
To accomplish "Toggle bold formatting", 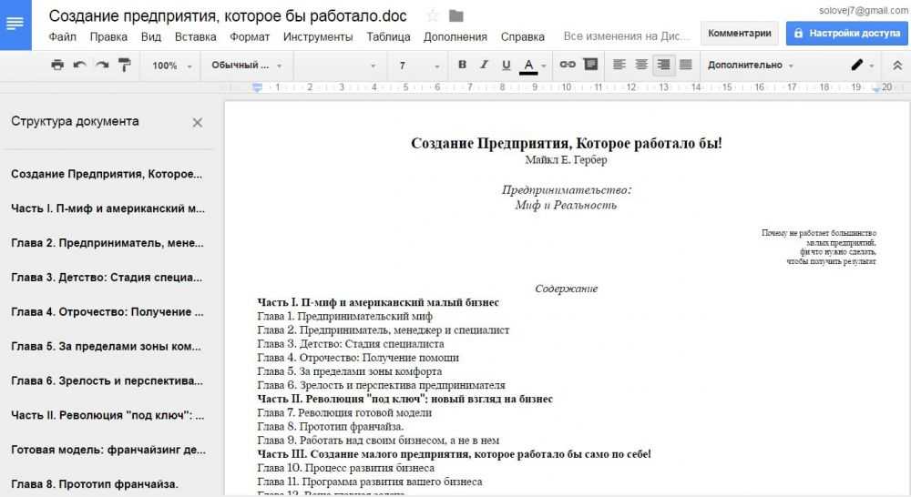I will pyautogui.click(x=462, y=65).
